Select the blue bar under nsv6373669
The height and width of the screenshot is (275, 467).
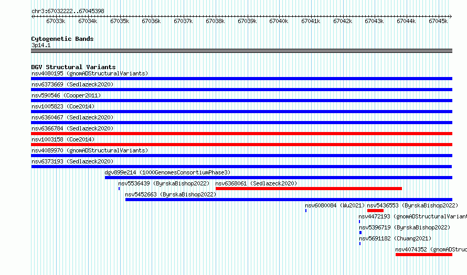[241, 90]
